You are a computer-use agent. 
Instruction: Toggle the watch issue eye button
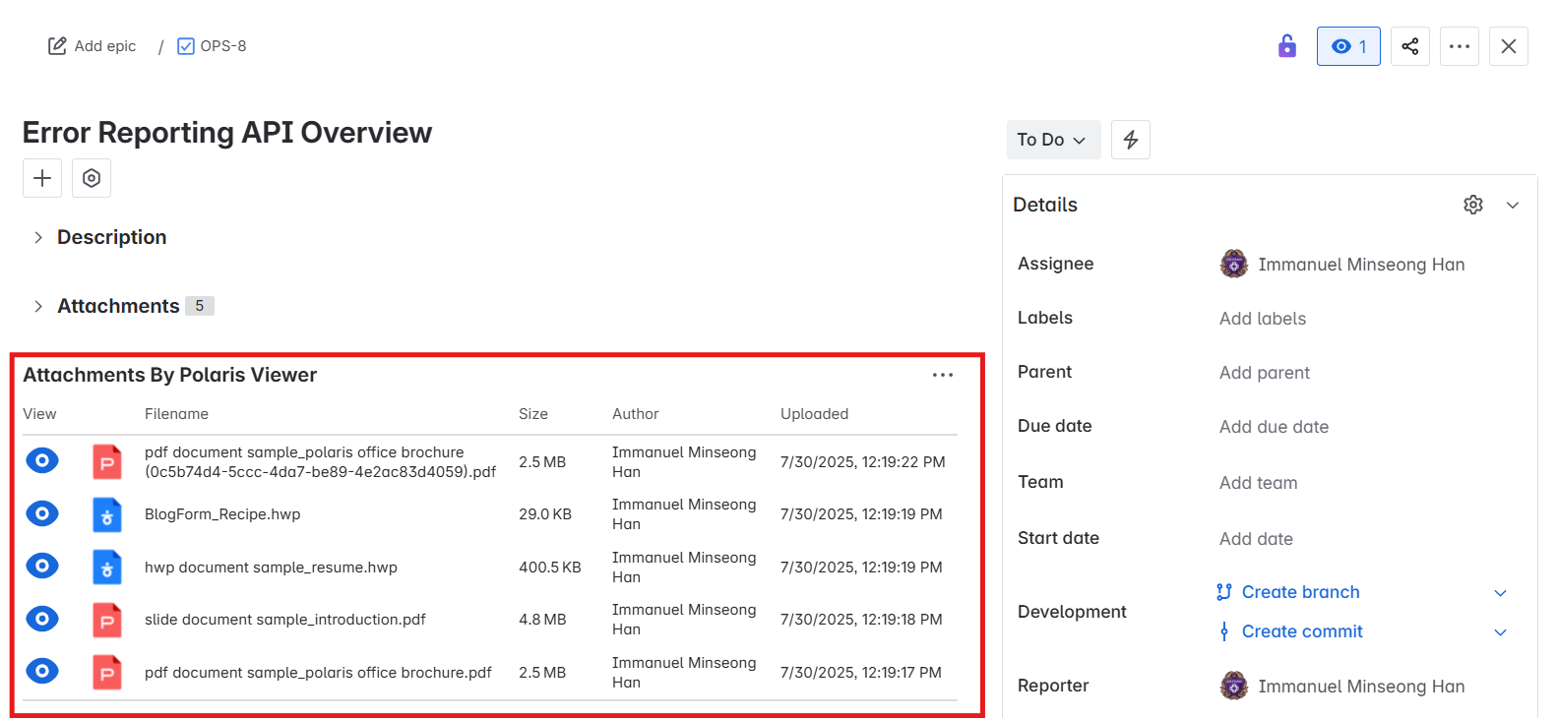pyautogui.click(x=1348, y=46)
